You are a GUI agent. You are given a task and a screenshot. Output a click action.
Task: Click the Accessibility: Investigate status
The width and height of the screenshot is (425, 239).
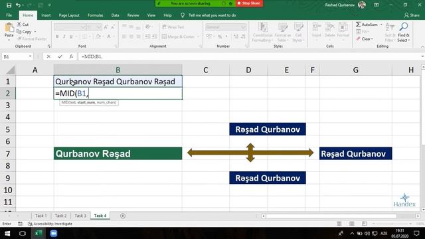point(50,224)
